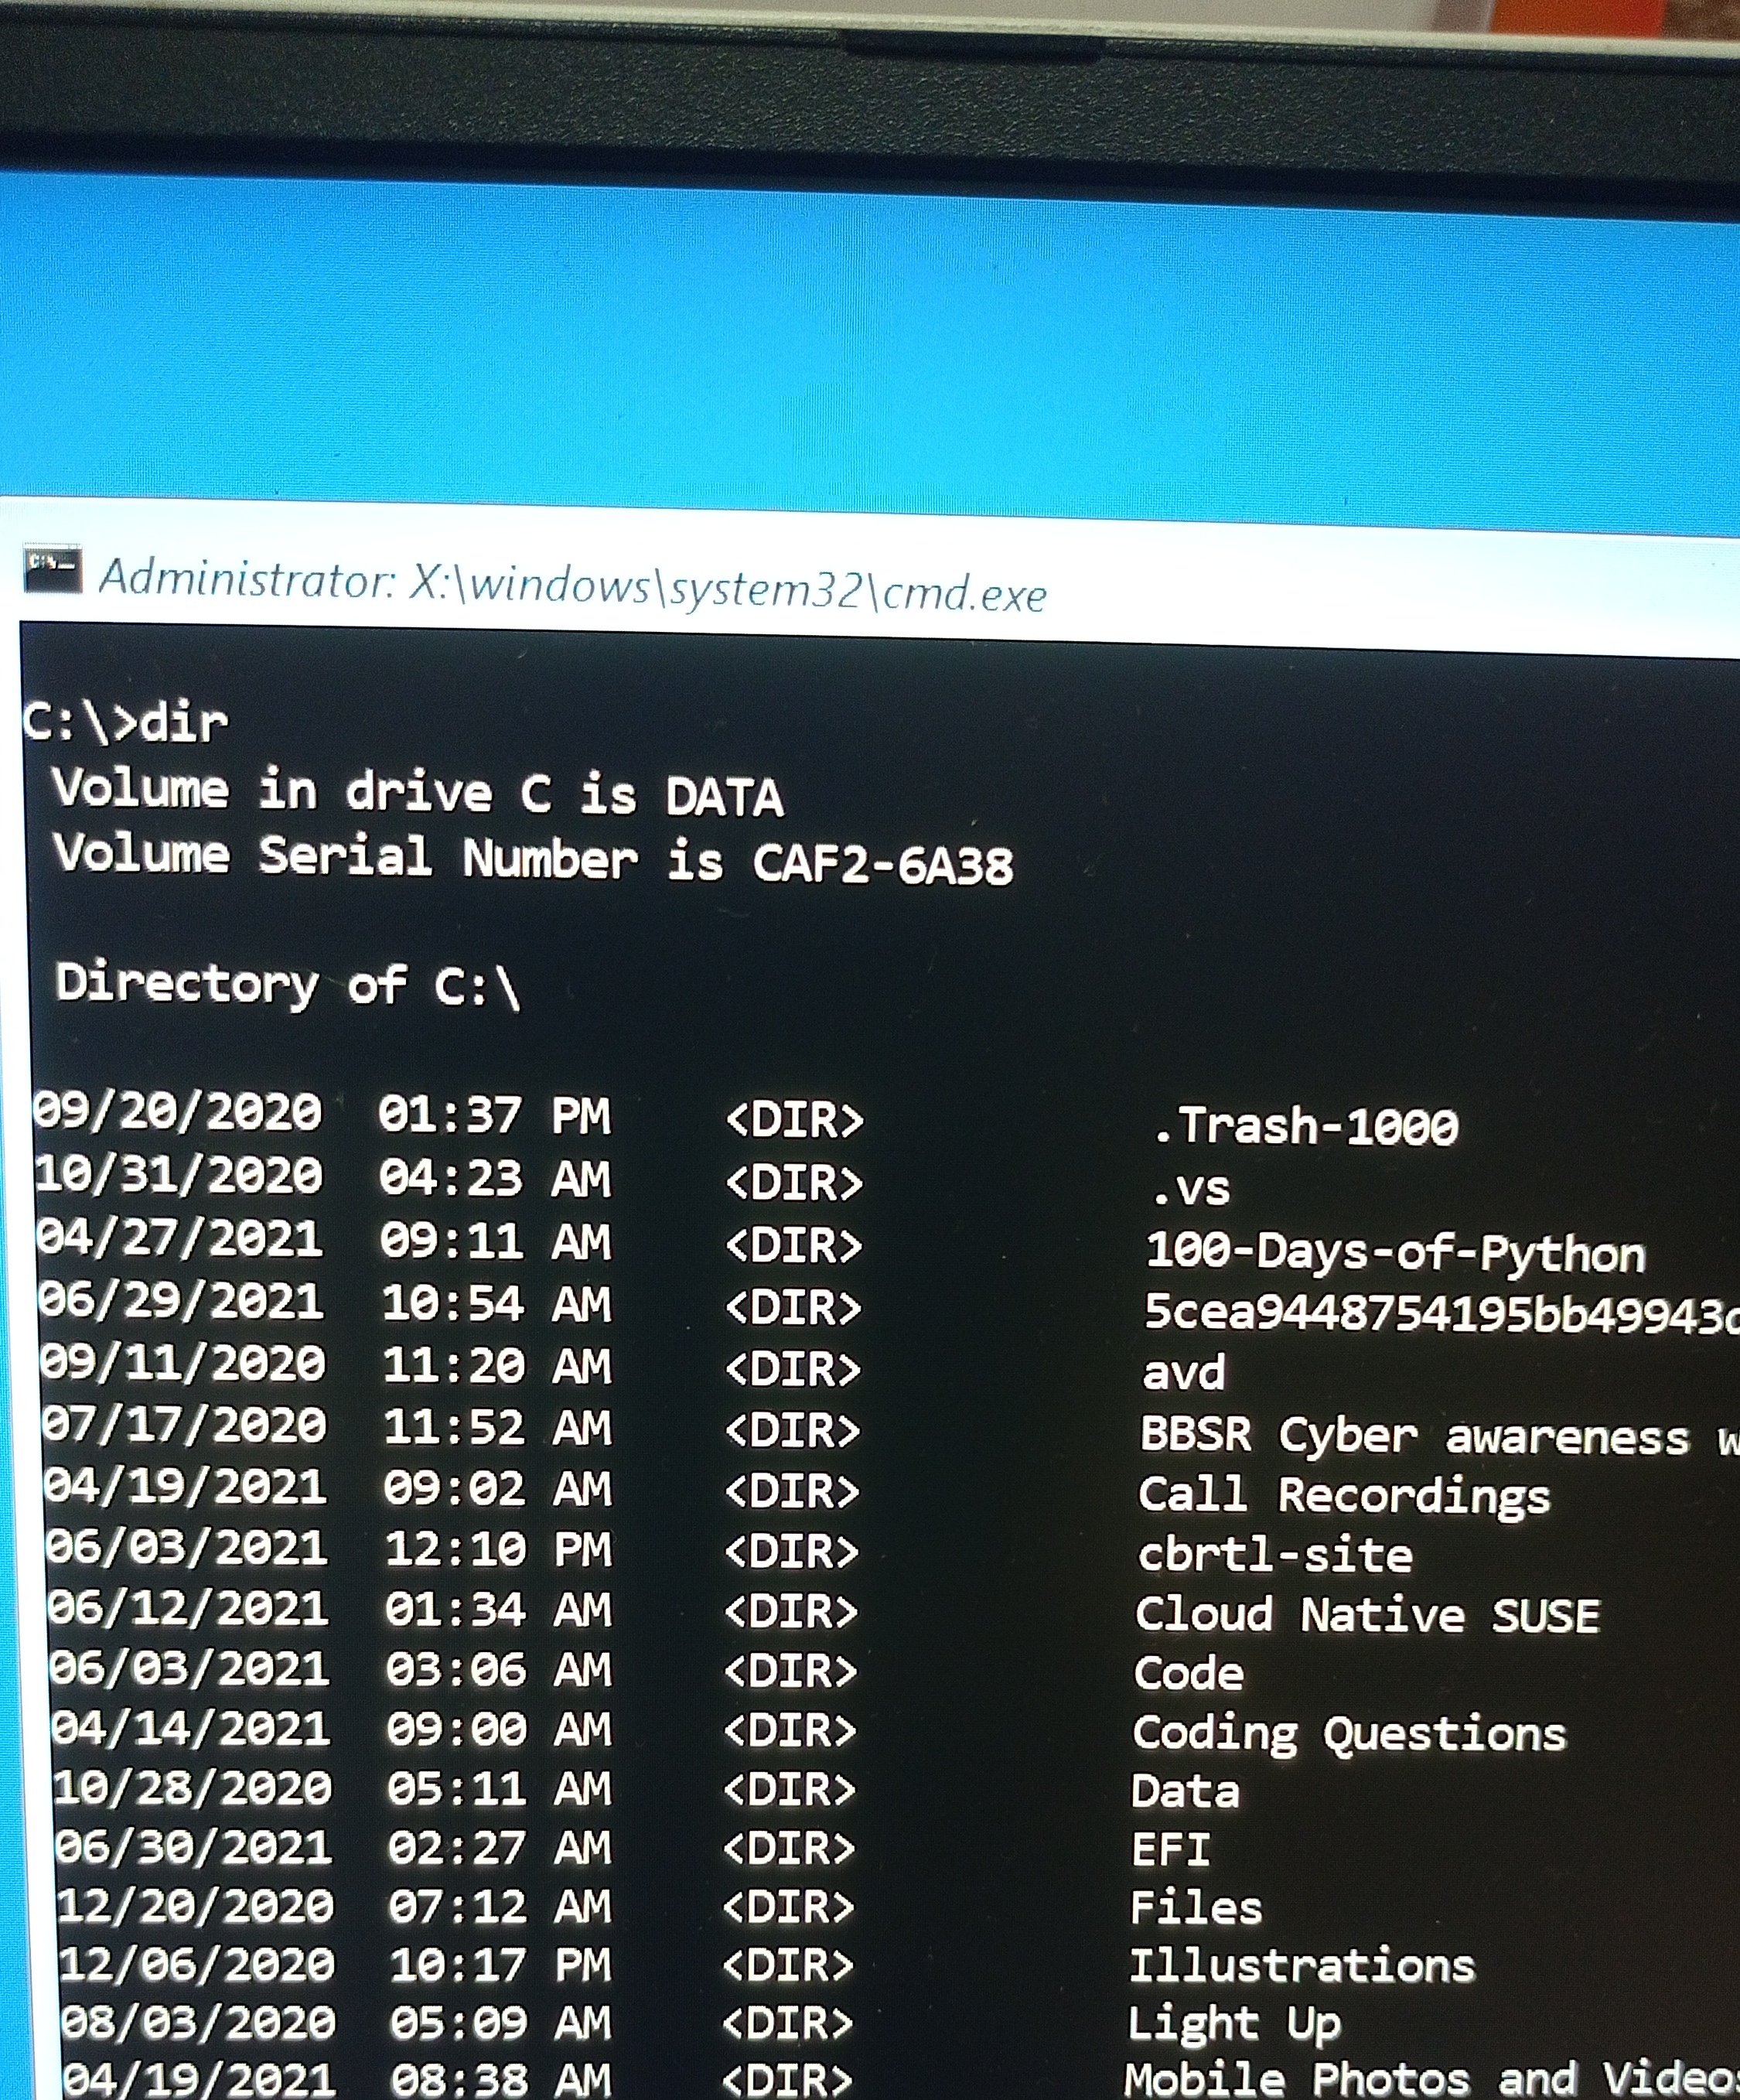
Task: Click the date 12/20/2020
Action: 196,1906
